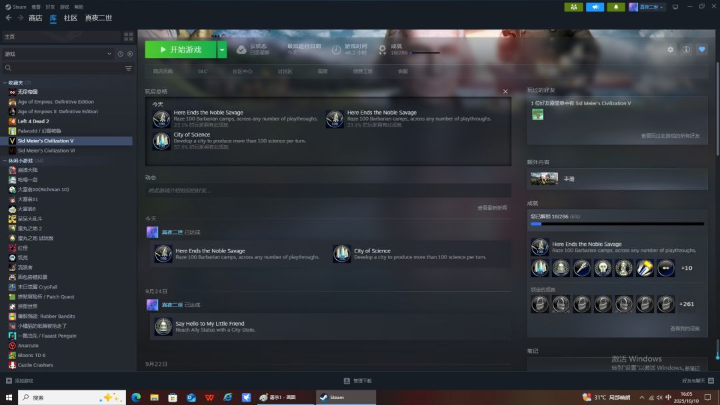Click the green 开始游戏 play button

[x=181, y=49]
